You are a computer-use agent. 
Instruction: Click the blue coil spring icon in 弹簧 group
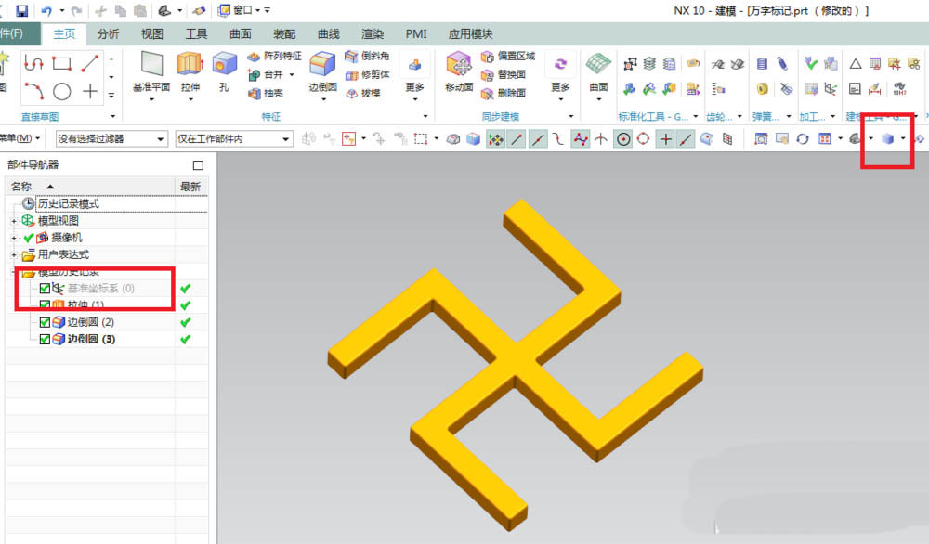coord(762,63)
